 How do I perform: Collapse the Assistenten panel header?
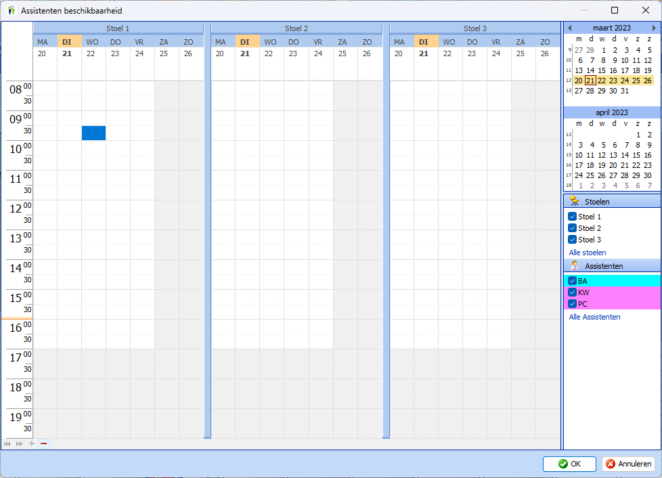(x=612, y=266)
